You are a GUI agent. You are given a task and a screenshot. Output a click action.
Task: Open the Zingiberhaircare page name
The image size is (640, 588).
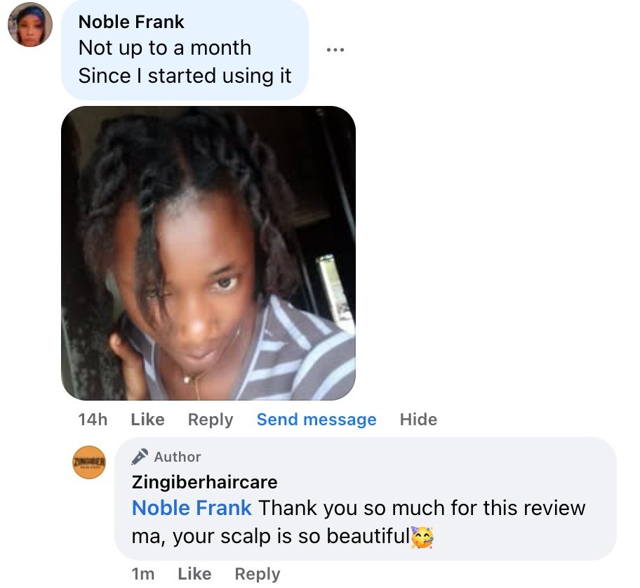204,482
